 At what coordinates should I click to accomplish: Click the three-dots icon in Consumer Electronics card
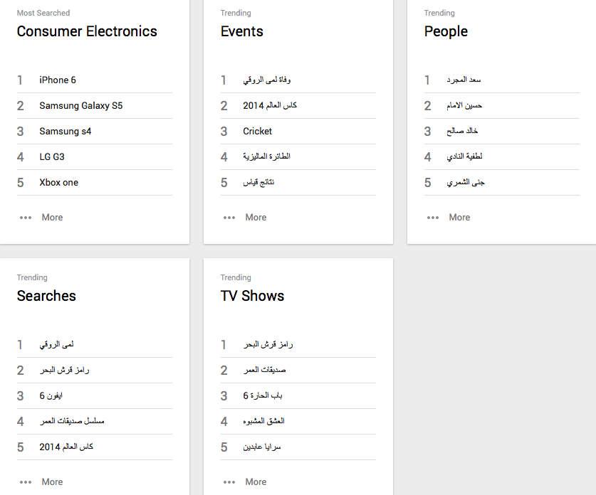pos(26,218)
